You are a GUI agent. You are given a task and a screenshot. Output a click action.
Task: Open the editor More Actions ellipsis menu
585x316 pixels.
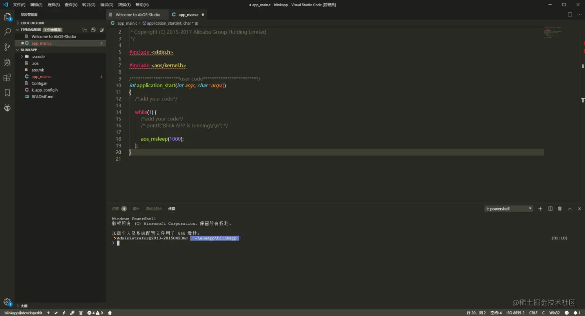coord(580,14)
